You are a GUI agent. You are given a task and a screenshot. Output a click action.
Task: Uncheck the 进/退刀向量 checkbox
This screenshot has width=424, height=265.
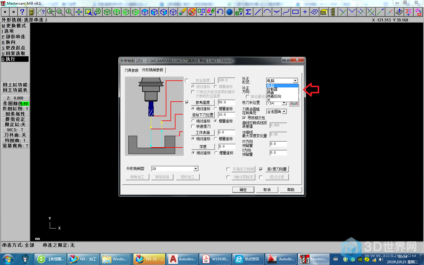tap(261, 169)
